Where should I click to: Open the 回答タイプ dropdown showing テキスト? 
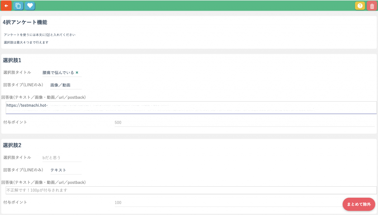(65, 170)
